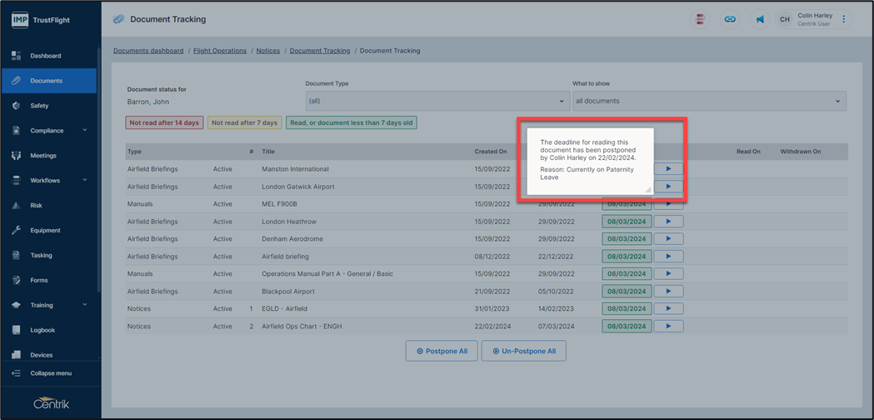Click the resize handle of tooltip box

coord(647,189)
